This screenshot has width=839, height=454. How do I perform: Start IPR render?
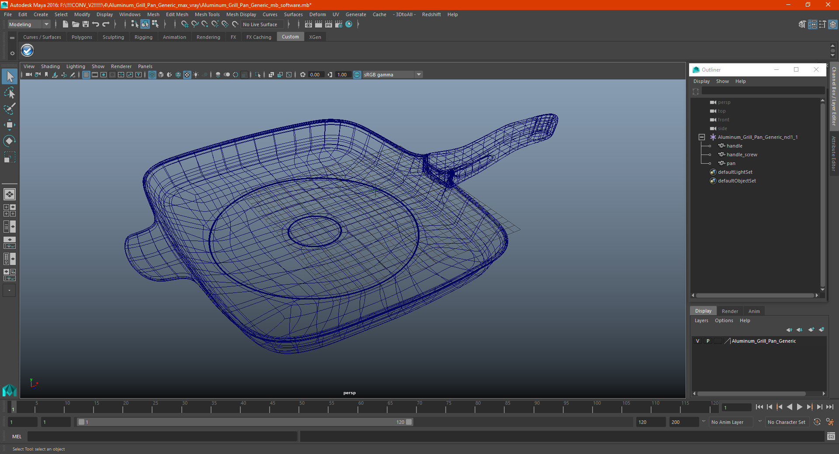tap(329, 24)
